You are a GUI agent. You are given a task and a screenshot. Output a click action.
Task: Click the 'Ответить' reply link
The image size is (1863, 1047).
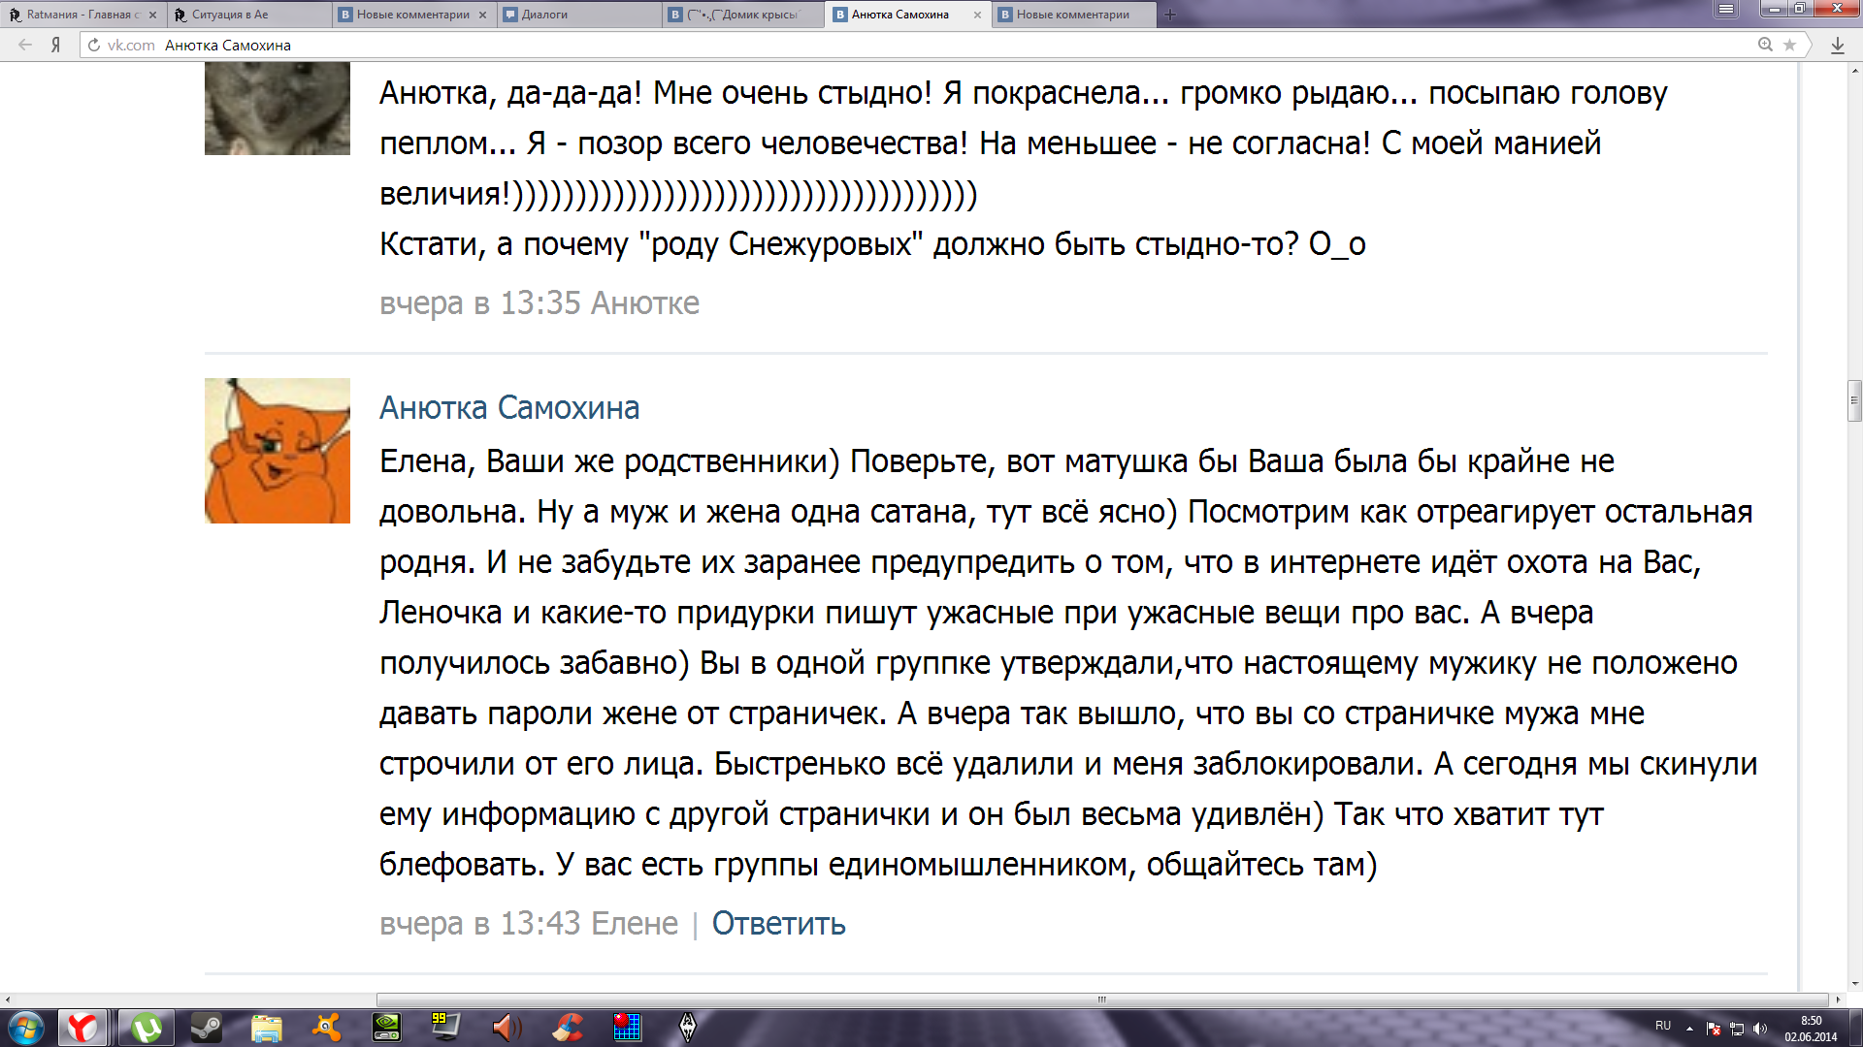coord(778,923)
